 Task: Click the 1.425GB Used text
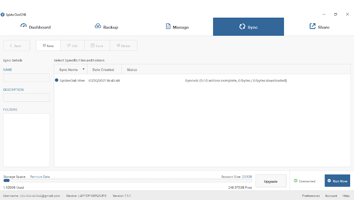point(13,187)
